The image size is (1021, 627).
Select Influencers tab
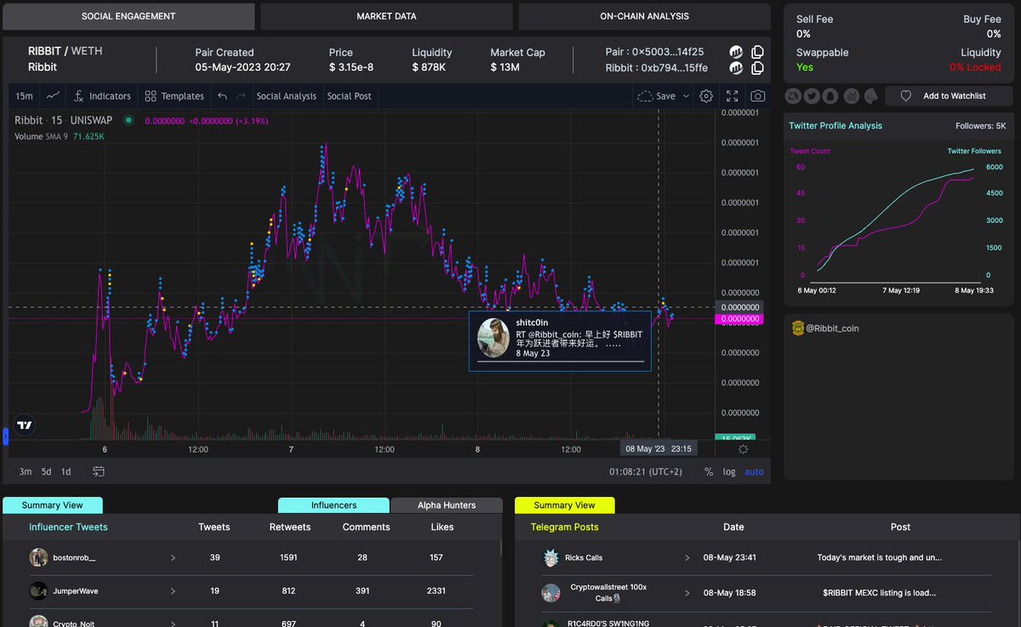point(334,505)
